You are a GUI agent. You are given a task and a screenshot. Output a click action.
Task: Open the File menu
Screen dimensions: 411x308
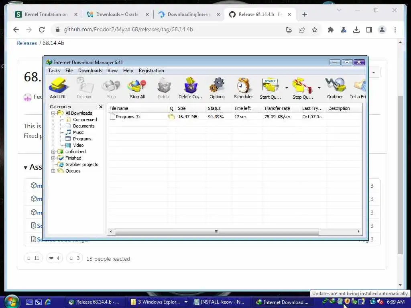click(x=69, y=71)
